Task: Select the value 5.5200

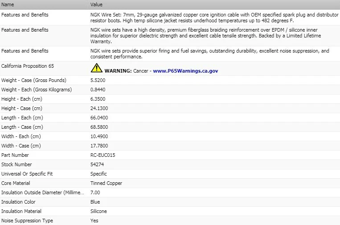Action: pos(98,80)
